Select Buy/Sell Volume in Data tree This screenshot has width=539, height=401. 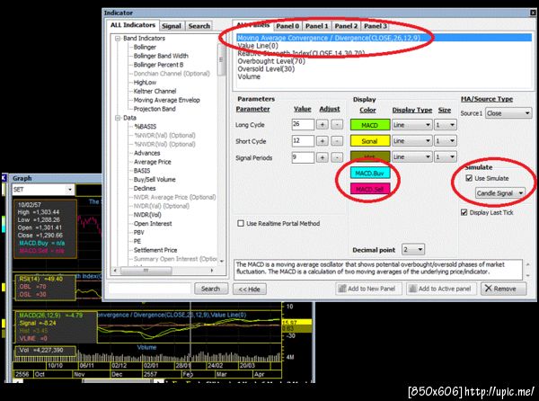tap(155, 180)
